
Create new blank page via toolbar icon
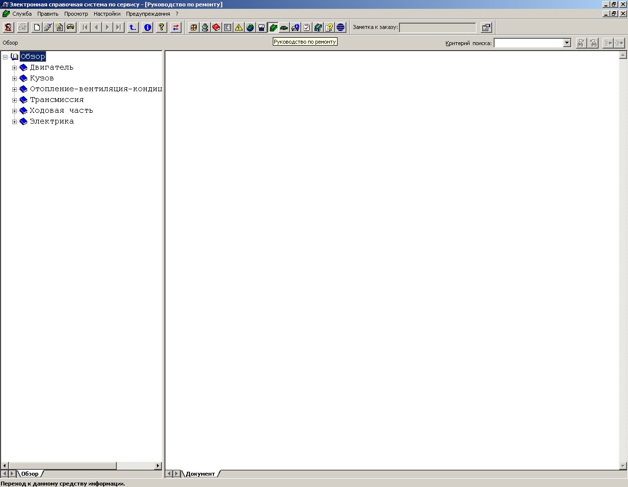[x=37, y=27]
